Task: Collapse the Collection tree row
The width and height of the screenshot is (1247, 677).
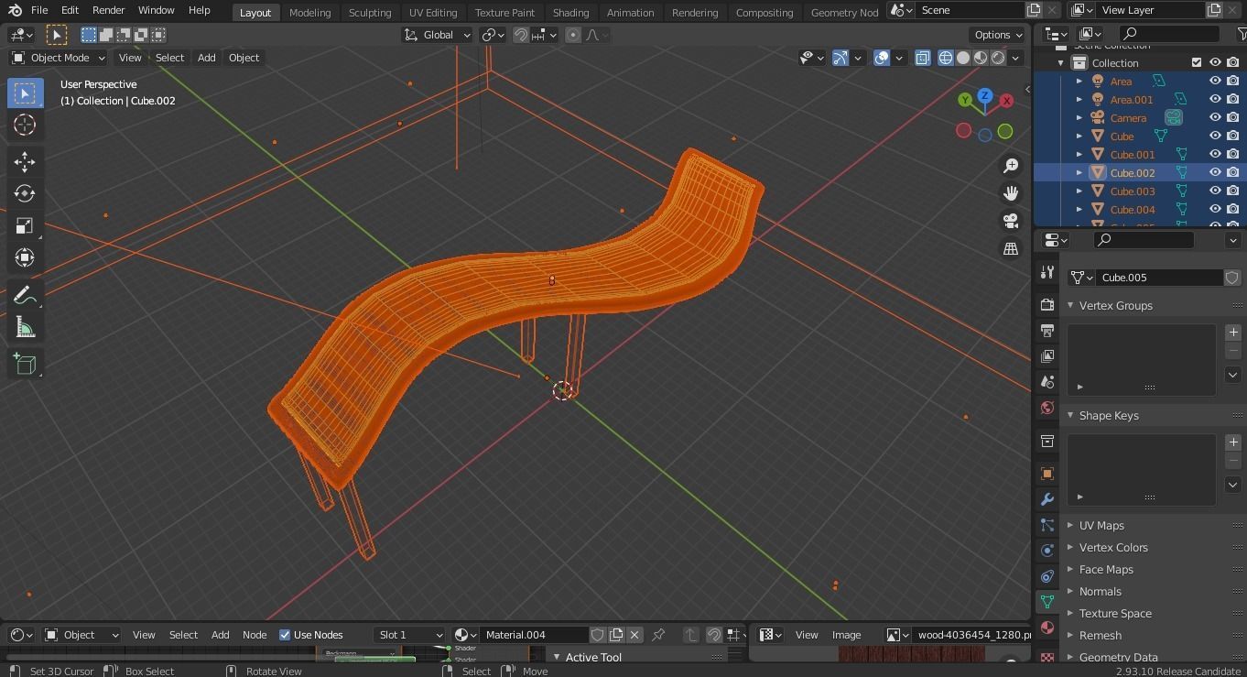Action: click(x=1061, y=62)
